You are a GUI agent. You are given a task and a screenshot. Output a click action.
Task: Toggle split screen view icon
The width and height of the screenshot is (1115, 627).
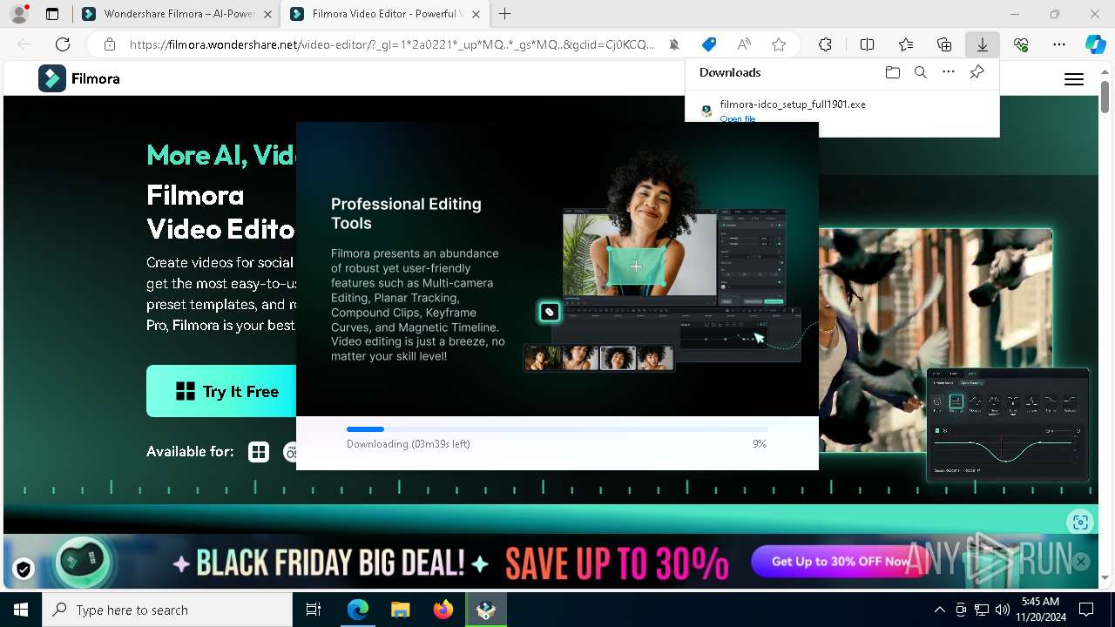(x=867, y=44)
